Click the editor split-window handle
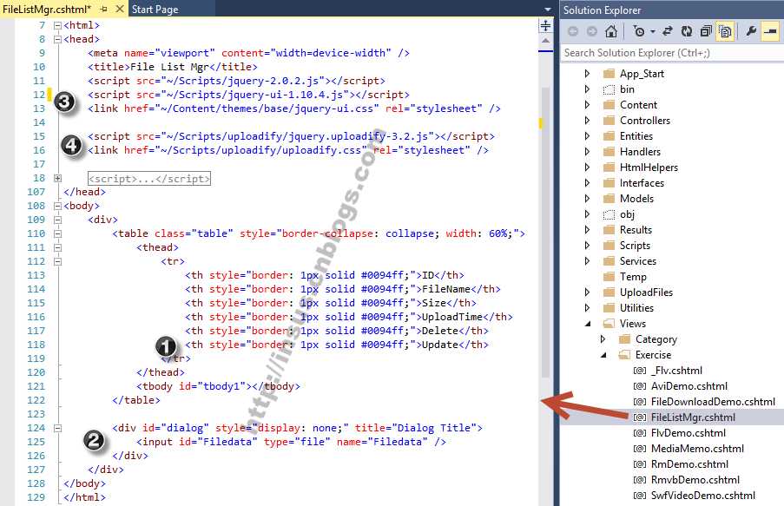This screenshot has height=506, width=784. point(545,25)
